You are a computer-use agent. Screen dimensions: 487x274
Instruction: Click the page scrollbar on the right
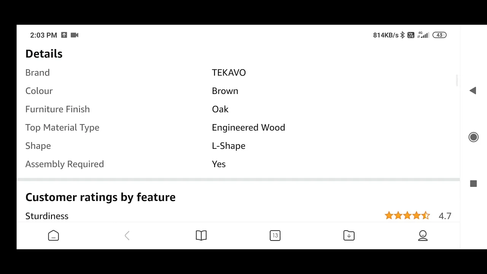point(457,81)
